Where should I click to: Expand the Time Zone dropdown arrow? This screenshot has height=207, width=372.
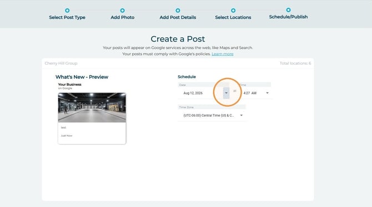(x=242, y=116)
